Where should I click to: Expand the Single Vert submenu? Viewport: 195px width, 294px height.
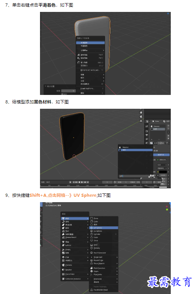[x=104, y=257]
